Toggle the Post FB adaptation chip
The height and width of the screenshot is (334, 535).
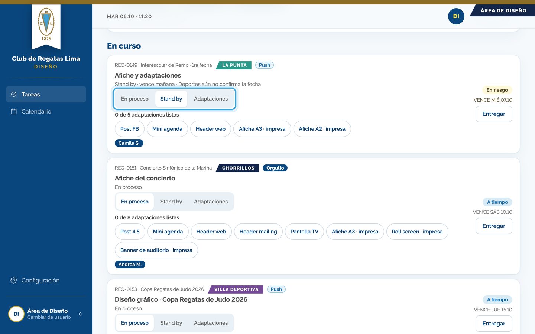130,129
